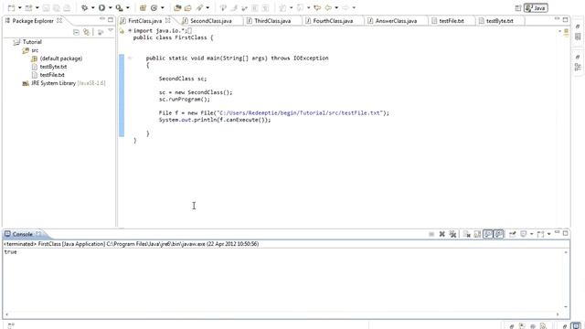Screen dimensions: 585x329
Task: Toggle show console on standard output change
Action: click(488, 234)
